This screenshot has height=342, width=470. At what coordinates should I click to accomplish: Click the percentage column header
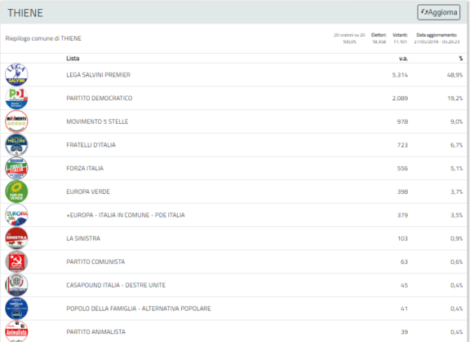(461, 59)
